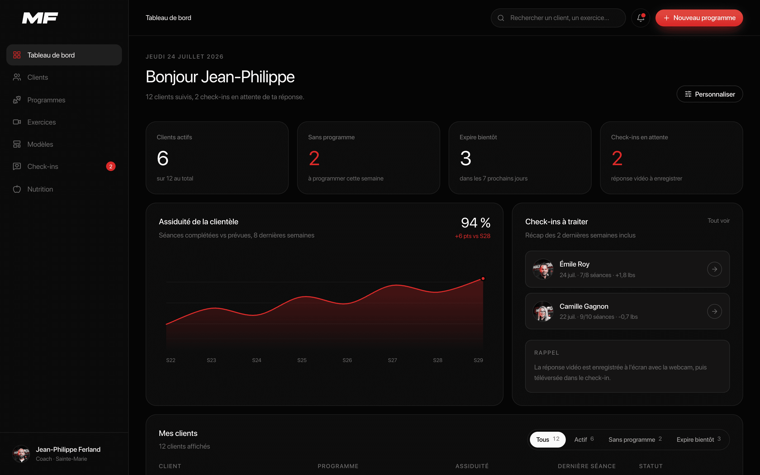Screen dimensions: 760x475
Task: Select the Expire bientôt filter tab
Action: click(699, 439)
